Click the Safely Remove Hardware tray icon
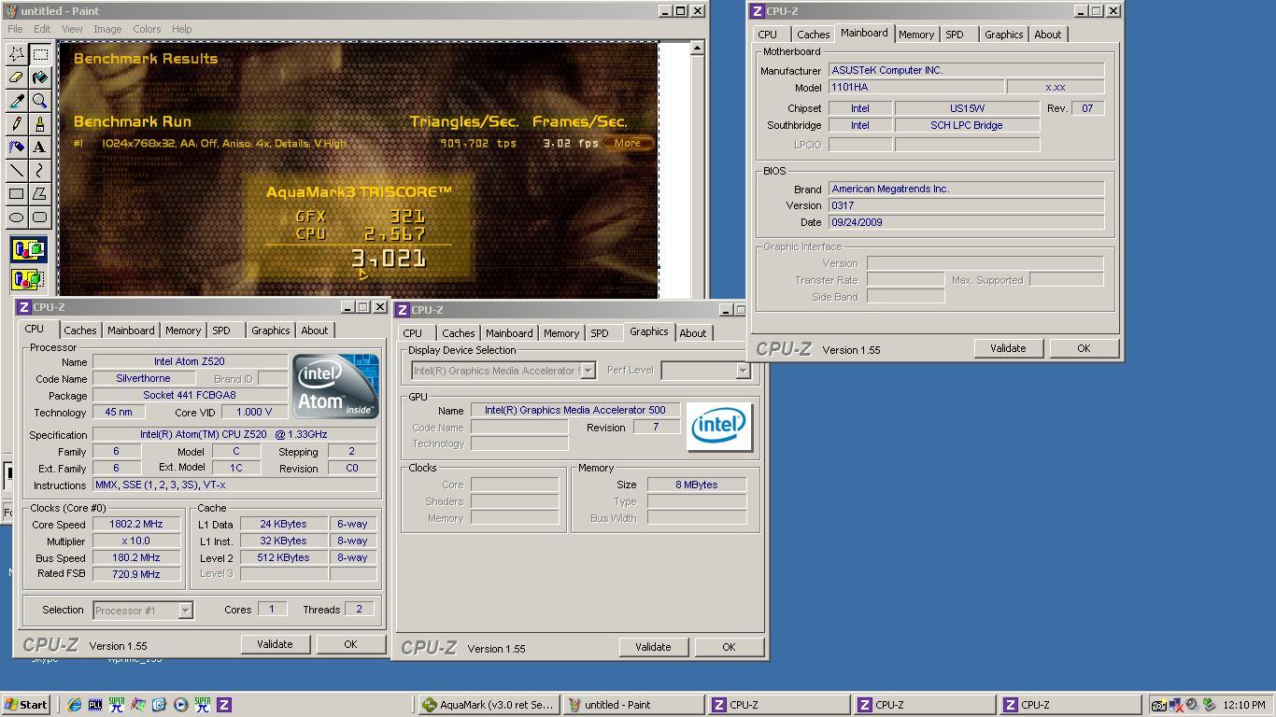Viewport: 1276px width, 717px height. pyautogui.click(x=1209, y=705)
